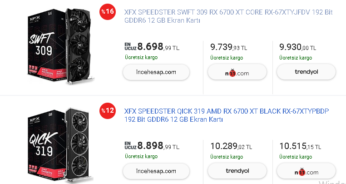Click the %12 discount badge
The width and height of the screenshot is (346, 184).
108,110
